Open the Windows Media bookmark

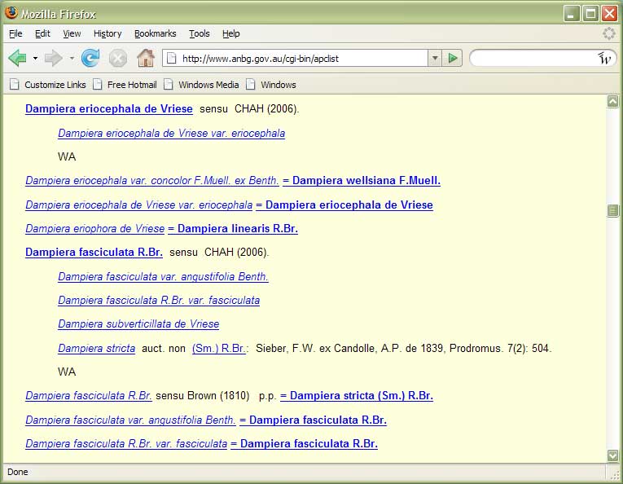pyautogui.click(x=208, y=85)
